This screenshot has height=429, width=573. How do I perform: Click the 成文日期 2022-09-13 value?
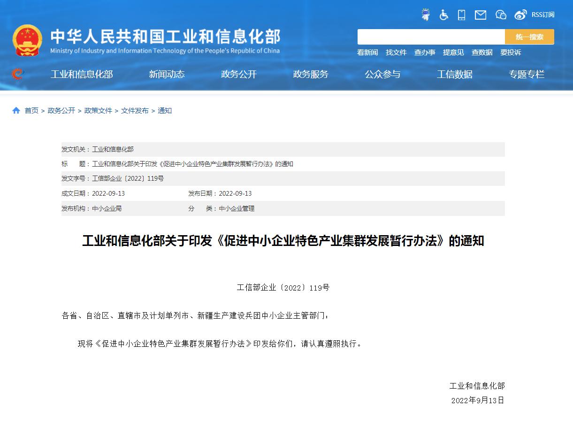(x=108, y=194)
